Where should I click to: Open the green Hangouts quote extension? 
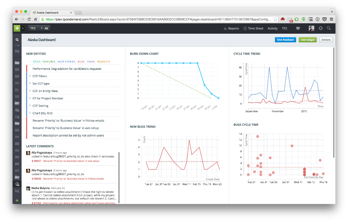pyautogui.click(x=303, y=19)
